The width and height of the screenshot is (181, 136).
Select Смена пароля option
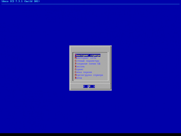tap(83, 72)
